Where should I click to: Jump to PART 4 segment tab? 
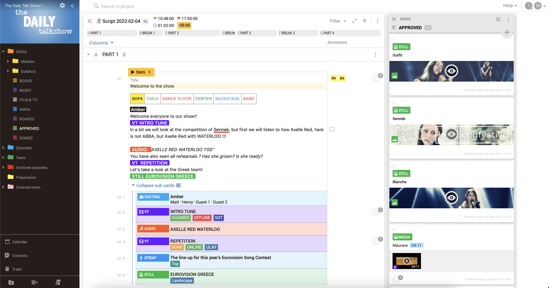[x=350, y=33]
